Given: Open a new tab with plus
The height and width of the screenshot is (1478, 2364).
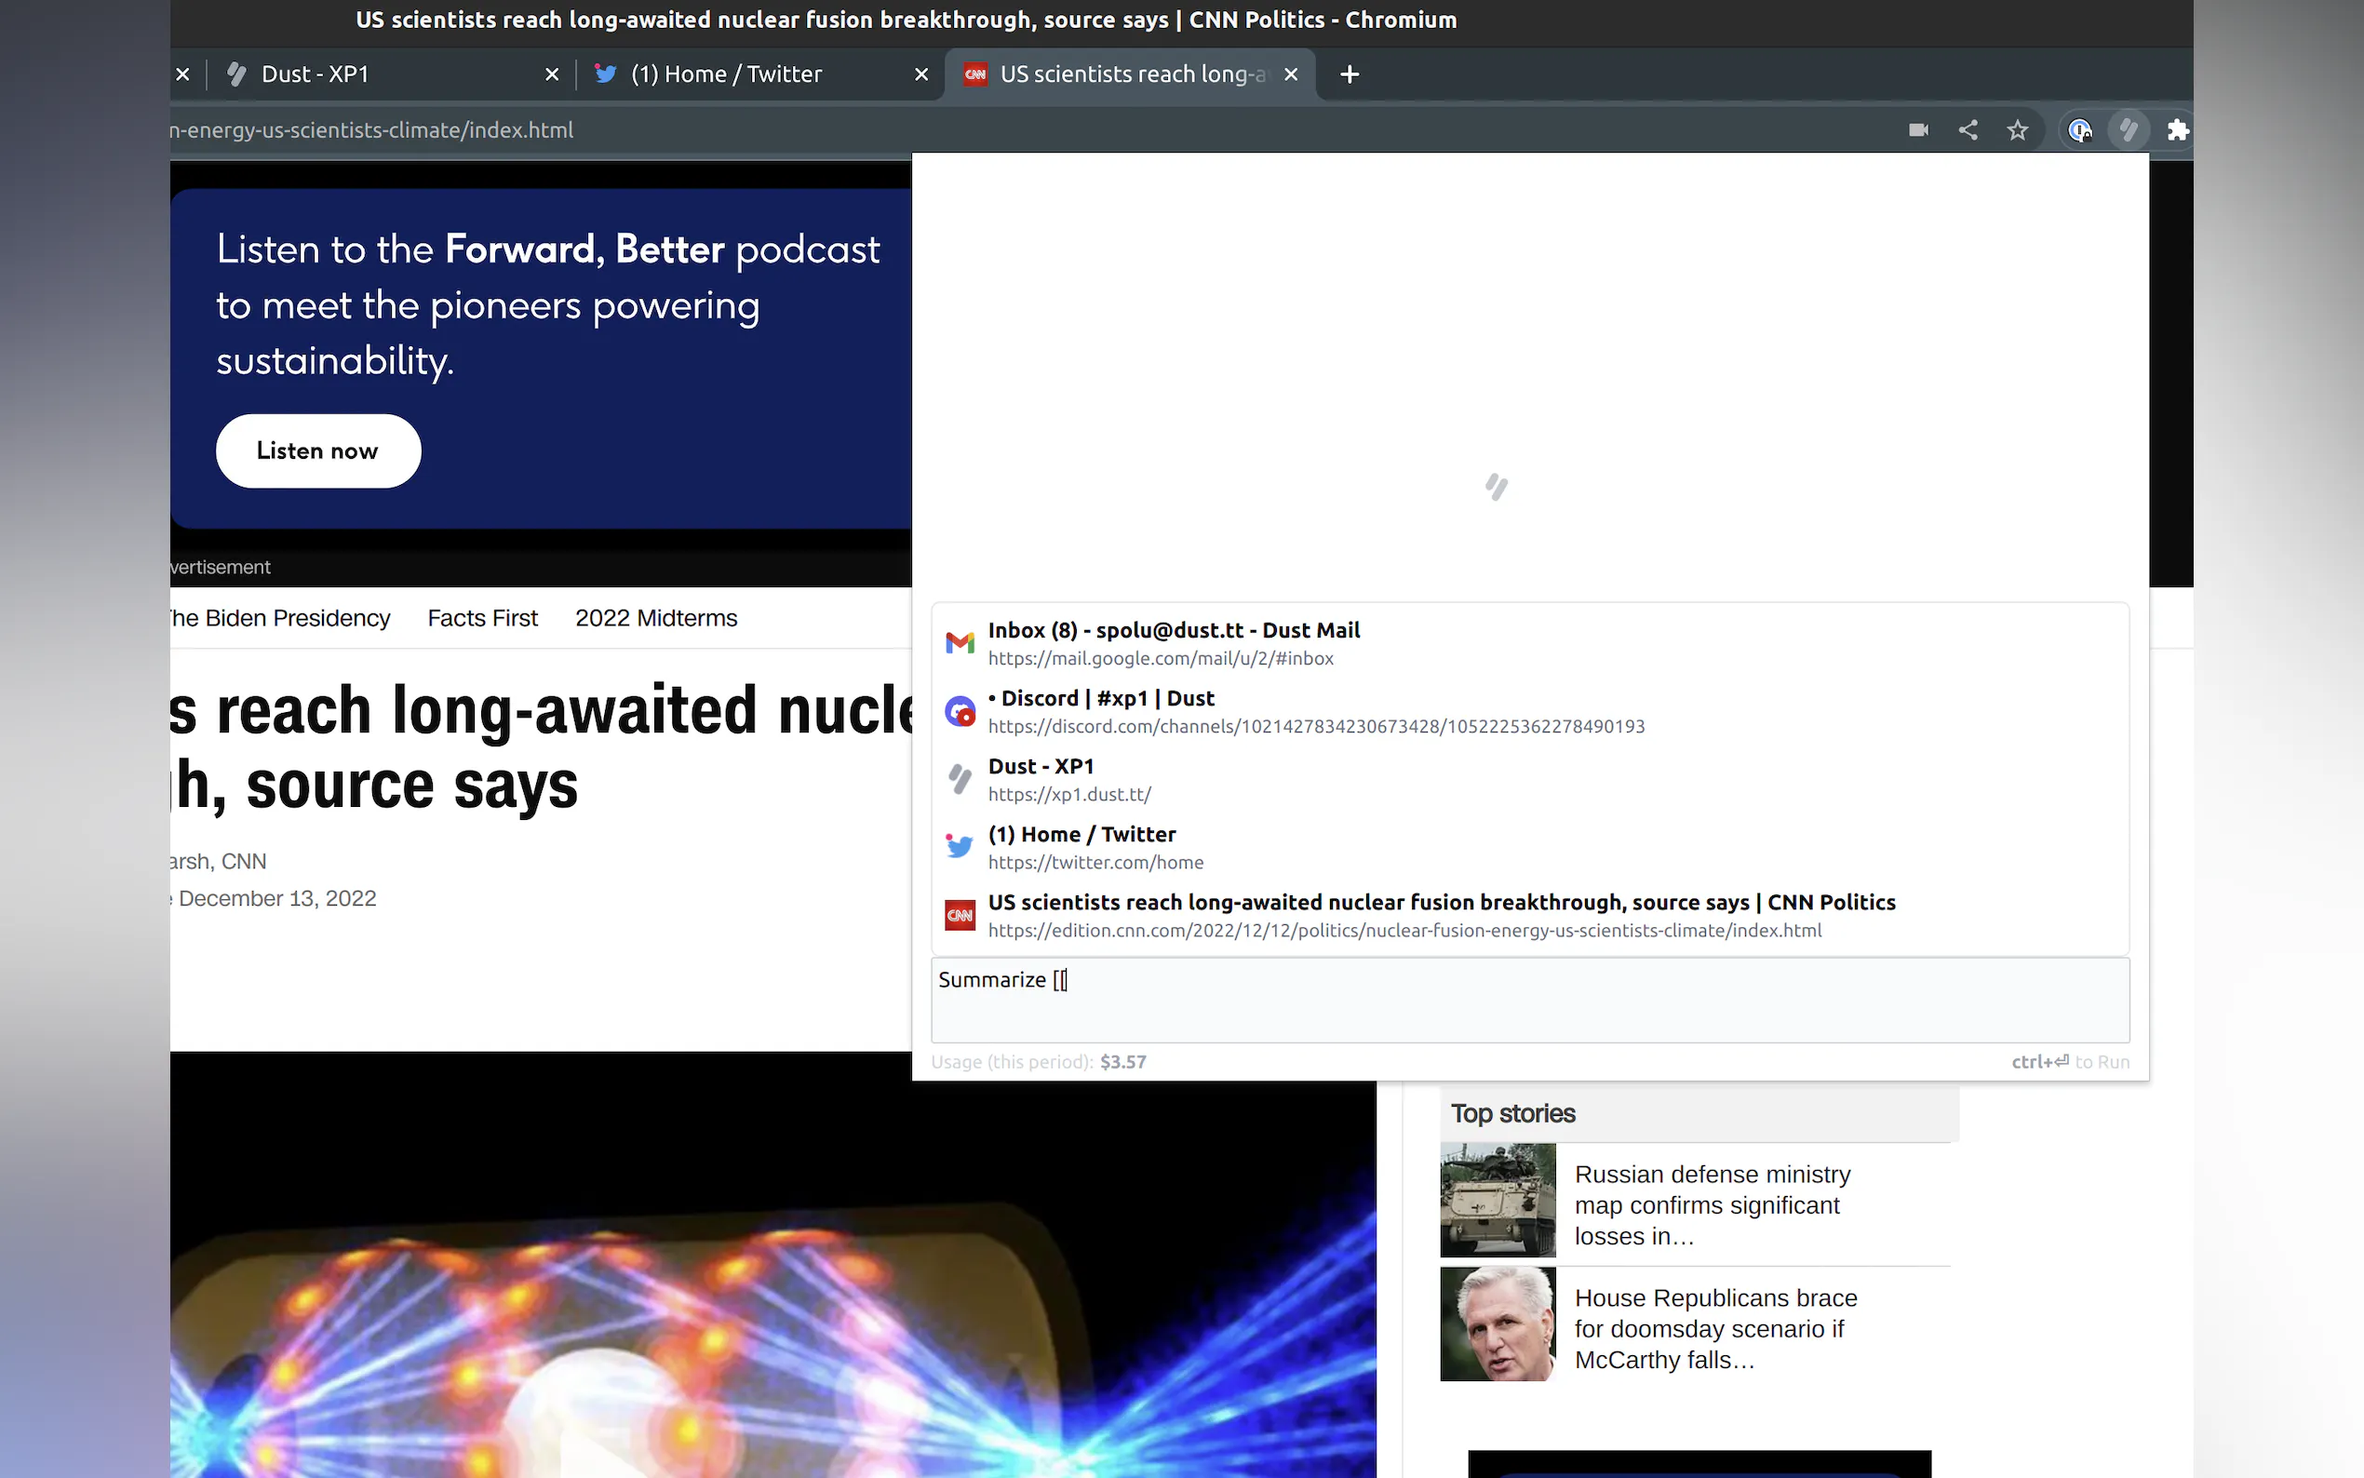Looking at the screenshot, I should pos(1349,74).
